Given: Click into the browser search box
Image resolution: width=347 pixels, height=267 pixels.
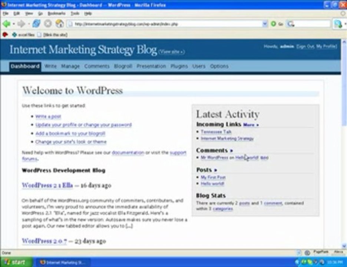Looking at the screenshot, I should coord(312,24).
